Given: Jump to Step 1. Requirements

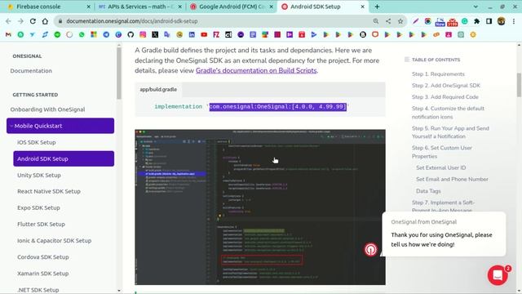Looking at the screenshot, I should tap(438, 74).
